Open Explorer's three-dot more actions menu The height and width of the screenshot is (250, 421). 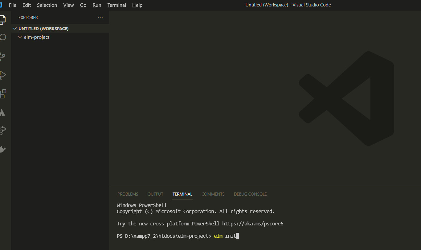[100, 18]
